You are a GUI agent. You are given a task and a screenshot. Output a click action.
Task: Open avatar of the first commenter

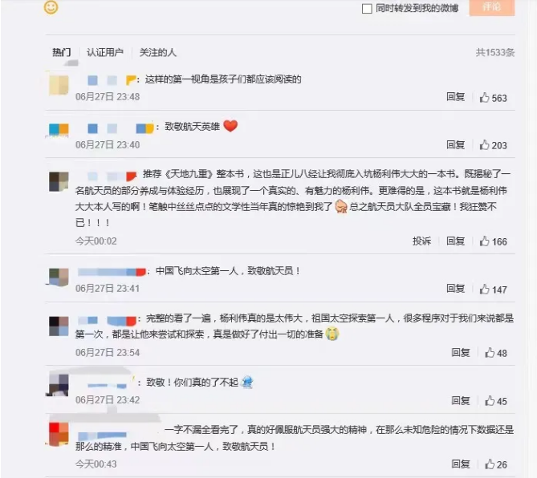pos(59,85)
